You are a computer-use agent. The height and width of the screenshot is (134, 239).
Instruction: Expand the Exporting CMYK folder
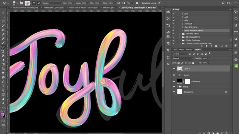[180, 33]
